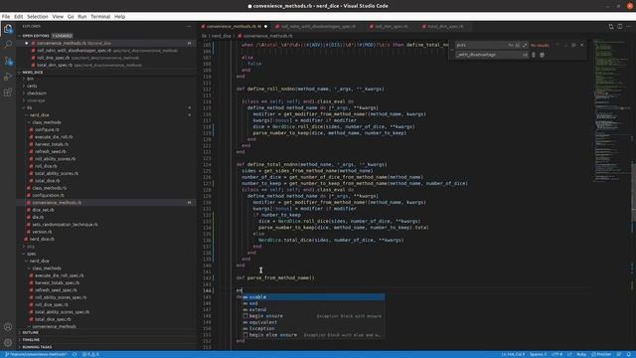Viewport: 636px width, 358px height.
Task: Close the find widget
Action: tap(582, 45)
